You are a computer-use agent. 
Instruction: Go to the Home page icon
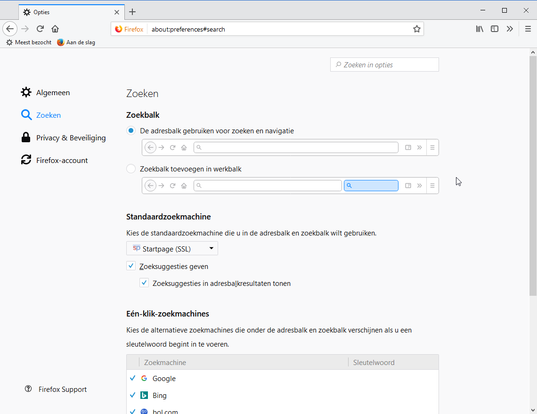pos(55,29)
